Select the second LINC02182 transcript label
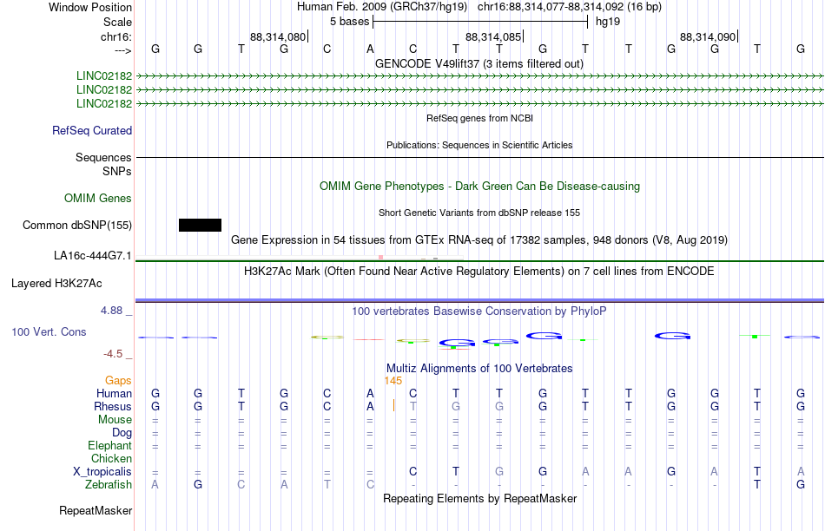 pyautogui.click(x=104, y=90)
